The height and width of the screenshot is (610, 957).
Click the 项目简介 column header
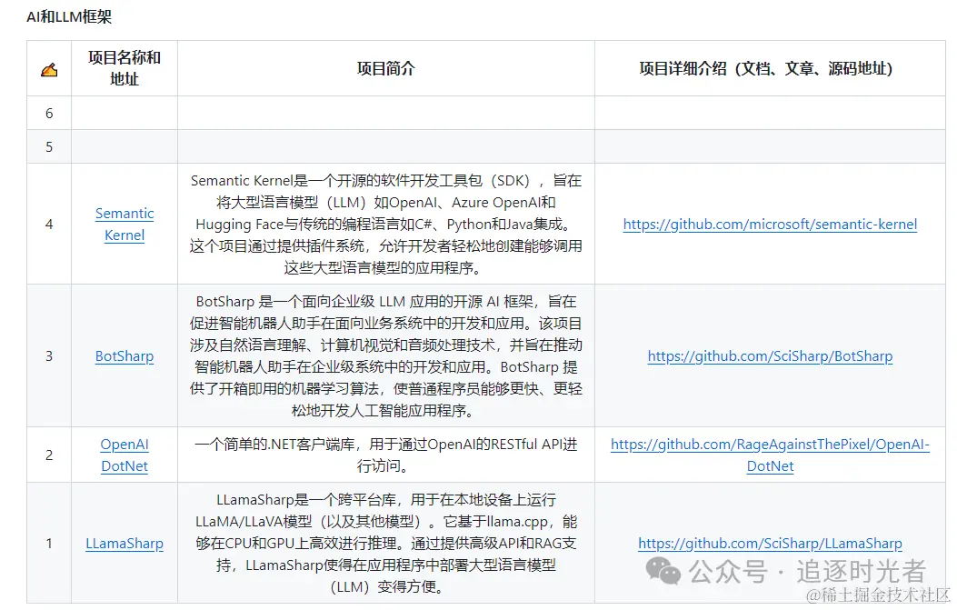pos(385,68)
